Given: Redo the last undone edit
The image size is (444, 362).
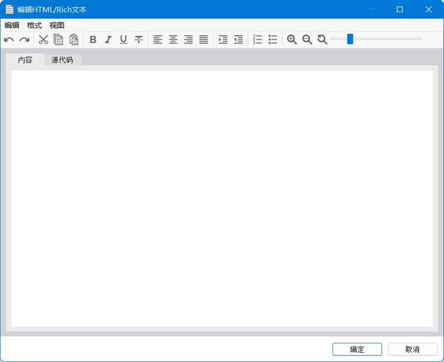Looking at the screenshot, I should tap(25, 39).
